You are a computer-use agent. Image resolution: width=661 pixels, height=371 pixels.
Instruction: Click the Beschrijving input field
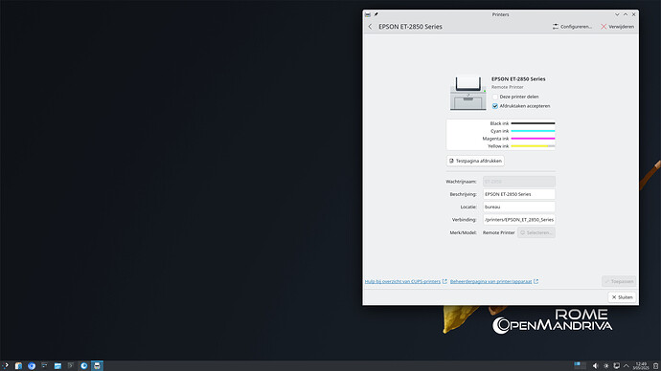(x=519, y=194)
